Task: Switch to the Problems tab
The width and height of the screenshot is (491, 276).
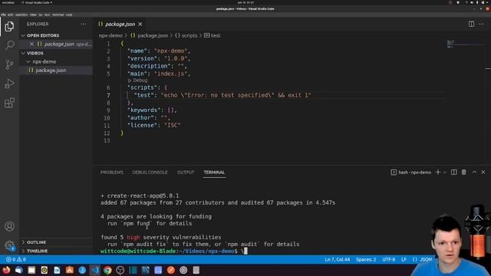Action: tap(112, 172)
